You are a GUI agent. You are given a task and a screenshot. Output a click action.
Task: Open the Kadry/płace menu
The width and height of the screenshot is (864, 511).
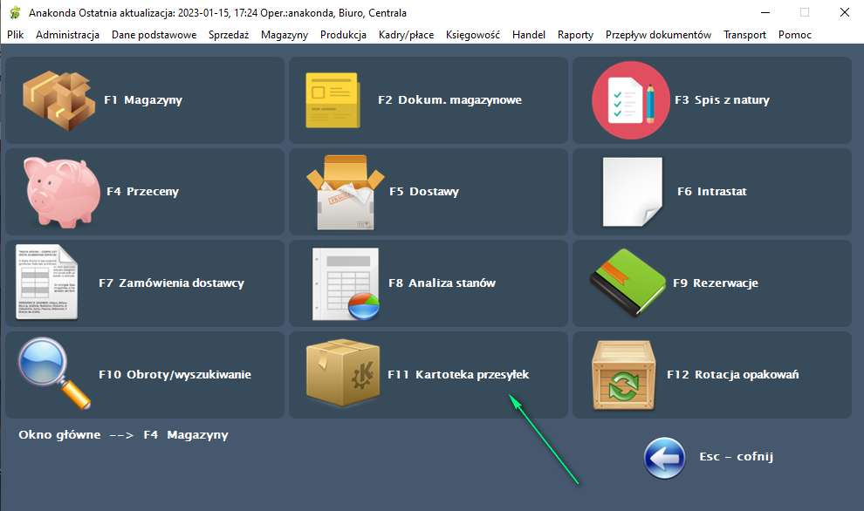click(406, 35)
